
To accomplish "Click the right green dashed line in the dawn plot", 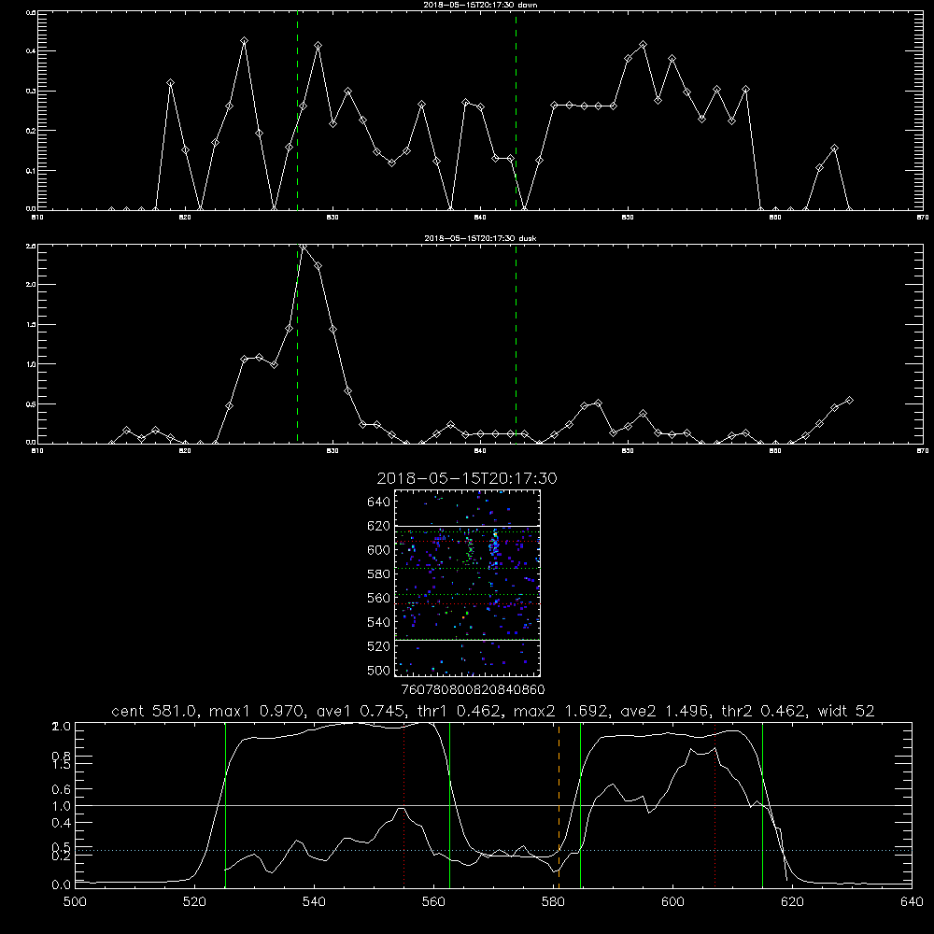I will pos(516,111).
